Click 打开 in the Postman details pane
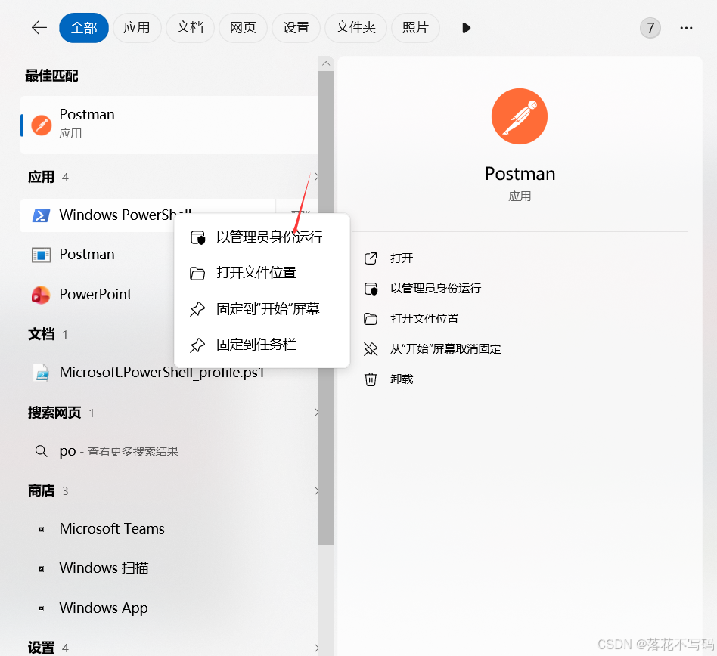 [x=402, y=258]
